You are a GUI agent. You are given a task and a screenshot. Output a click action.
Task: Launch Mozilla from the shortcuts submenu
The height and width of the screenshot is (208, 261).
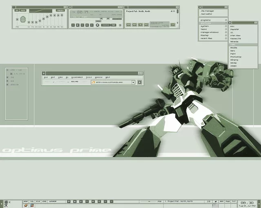pos(243,48)
